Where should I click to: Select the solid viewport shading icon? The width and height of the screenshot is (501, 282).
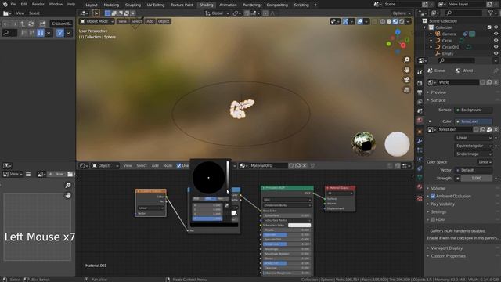(389, 21)
